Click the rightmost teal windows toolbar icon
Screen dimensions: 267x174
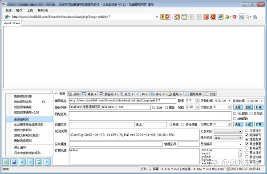pos(255,17)
